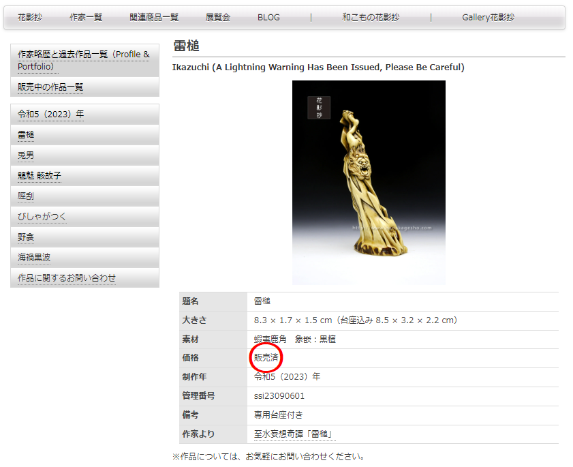Open 作品に関するお問い合わせ sidebar link
The image size is (573, 467).
click(67, 278)
